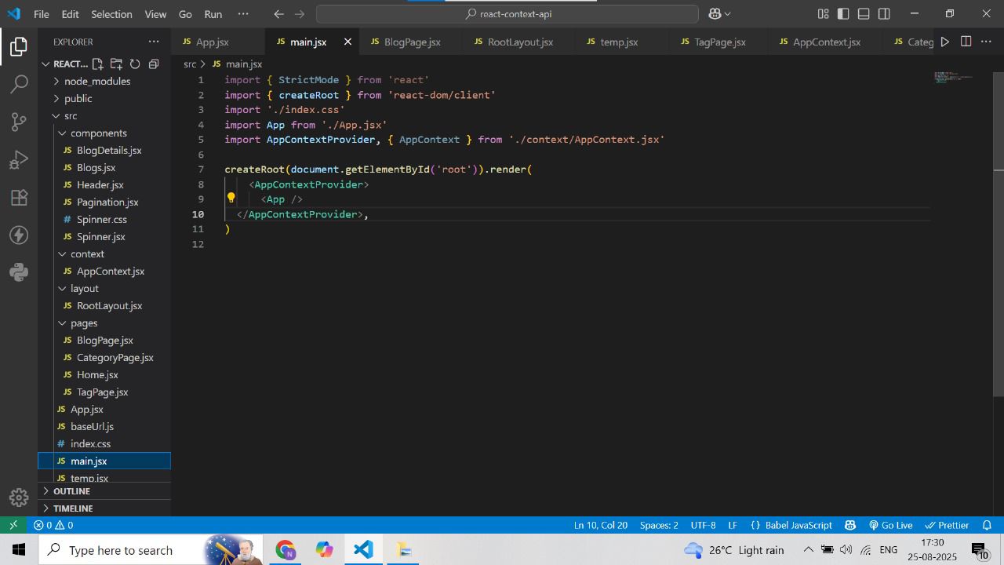
Task: Click Copilot status icon in status bar
Action: click(849, 525)
